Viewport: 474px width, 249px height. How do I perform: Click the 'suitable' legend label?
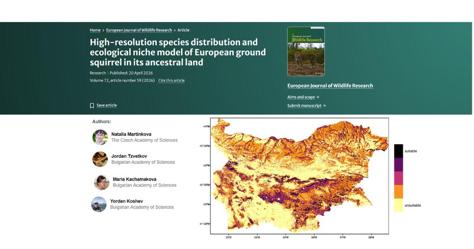click(x=410, y=151)
